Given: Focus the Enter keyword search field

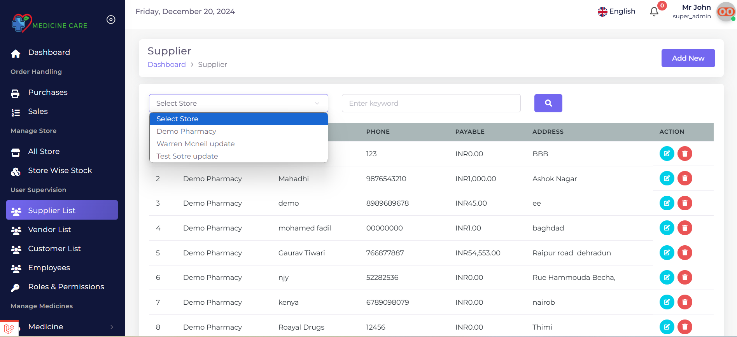Looking at the screenshot, I should tap(431, 103).
